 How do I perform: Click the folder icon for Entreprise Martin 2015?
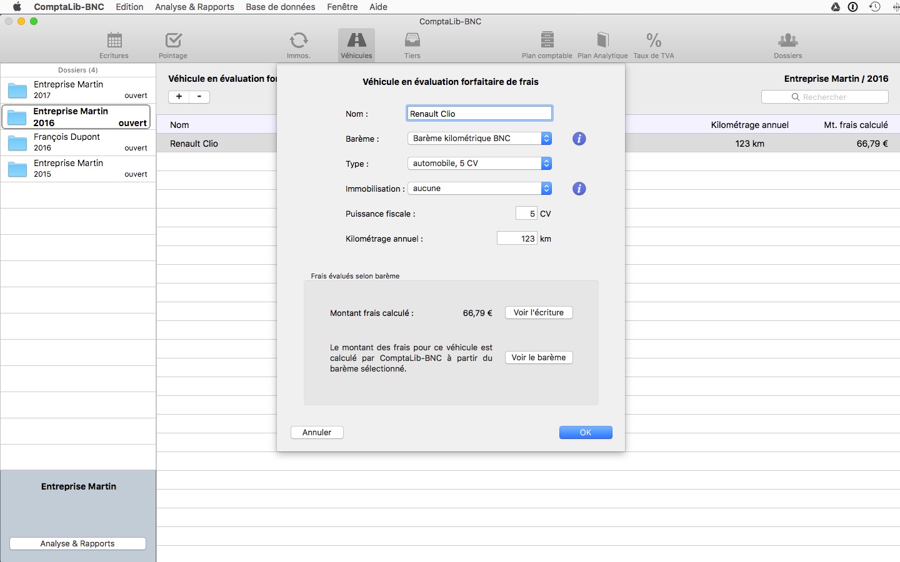point(17,169)
